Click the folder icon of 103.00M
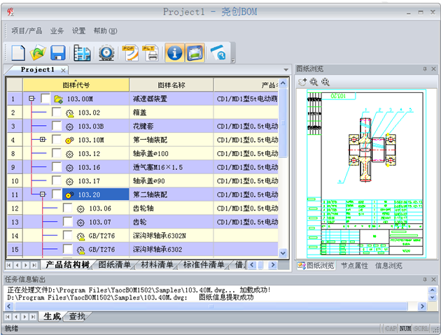The image size is (441, 335). (x=58, y=99)
